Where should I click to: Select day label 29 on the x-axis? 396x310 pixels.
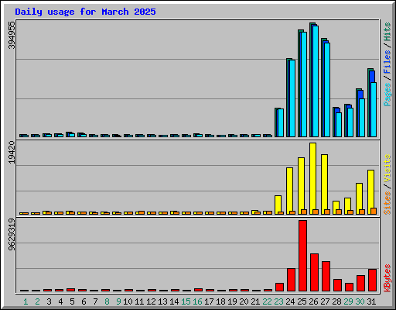348,301
